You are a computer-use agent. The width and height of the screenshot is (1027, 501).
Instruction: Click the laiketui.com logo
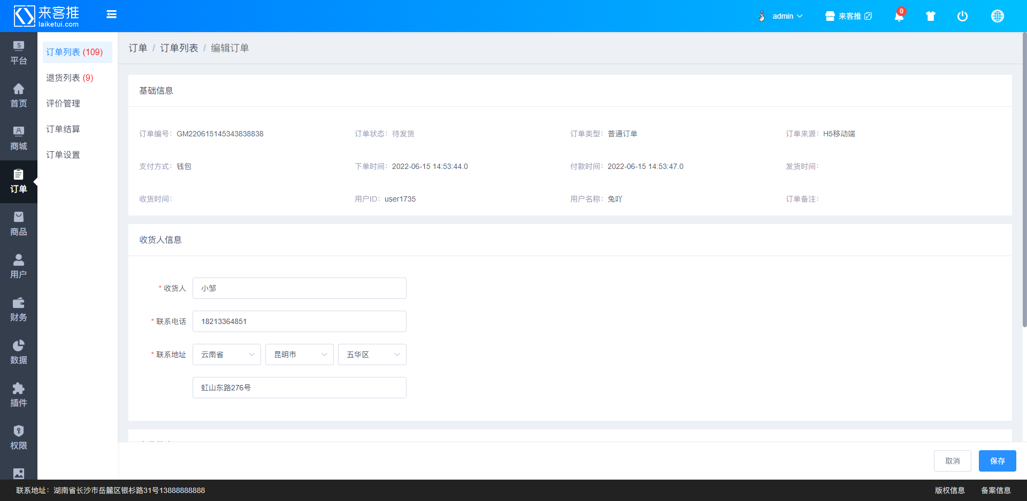click(47, 16)
